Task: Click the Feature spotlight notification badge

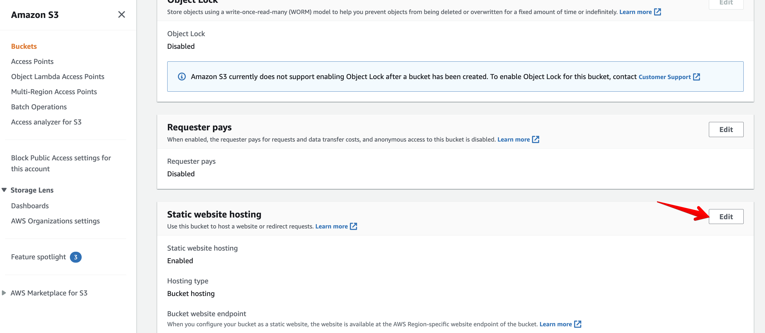Action: (76, 257)
